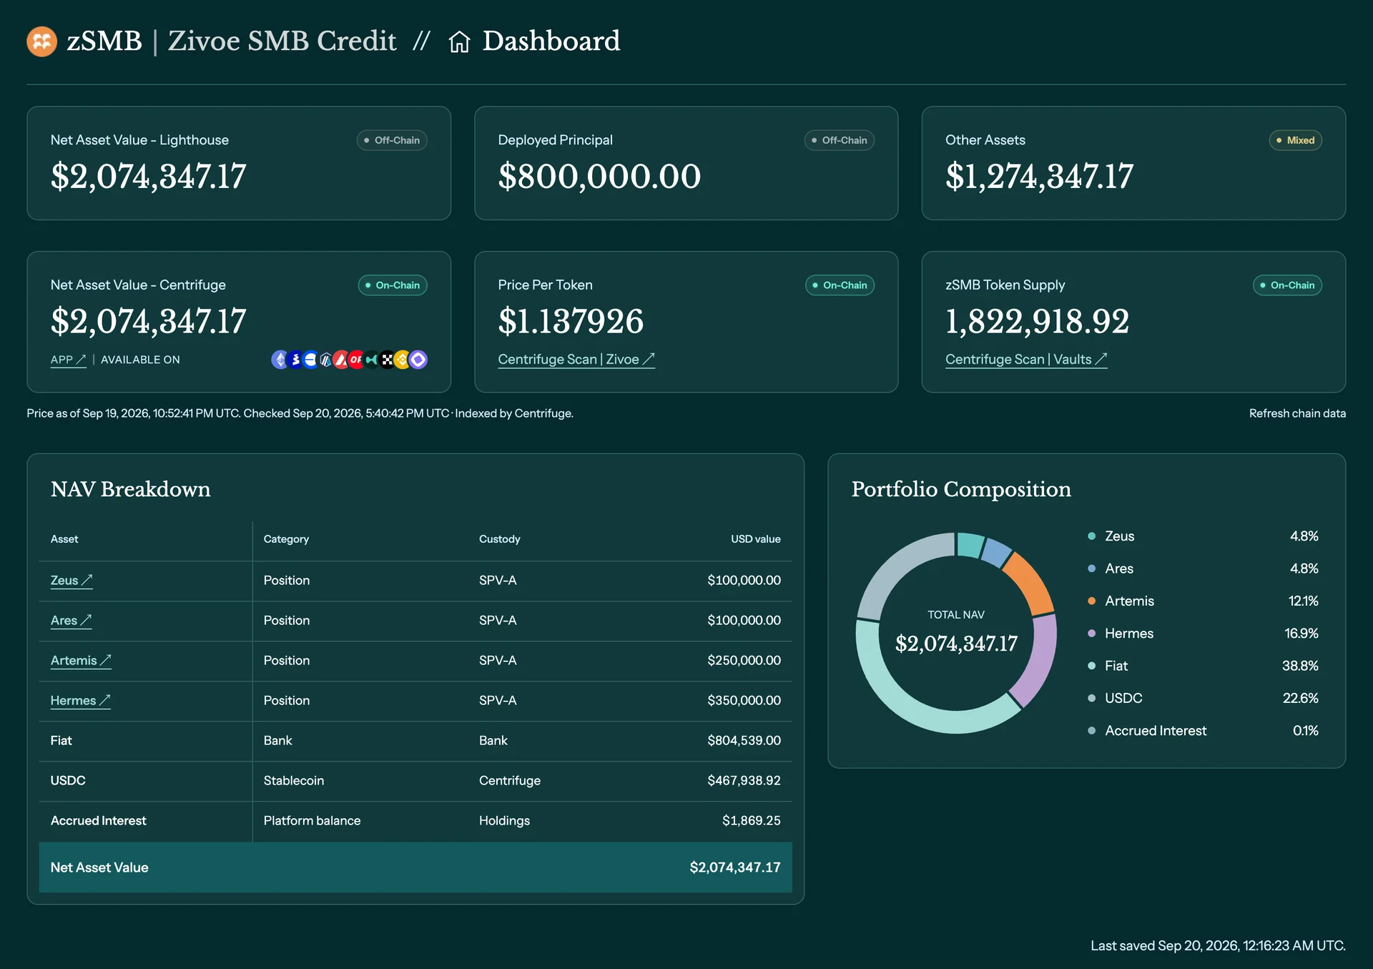
Task: Click the Last saved timestamp text
Action: (1218, 946)
